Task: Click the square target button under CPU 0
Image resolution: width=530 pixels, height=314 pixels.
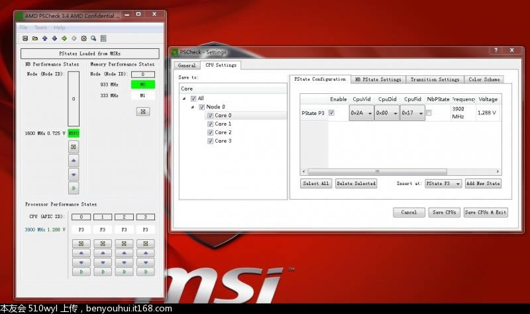Action: (81, 243)
